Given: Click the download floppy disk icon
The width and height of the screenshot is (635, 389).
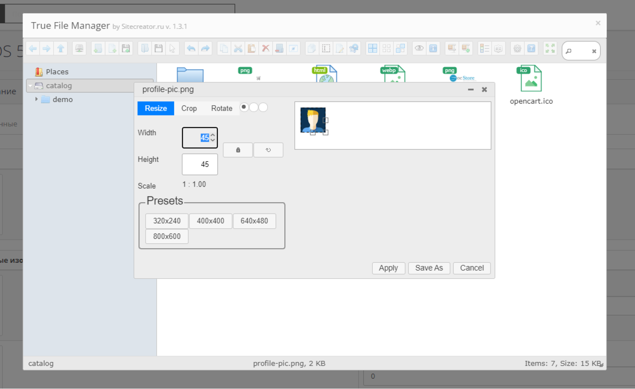Looking at the screenshot, I should [159, 48].
